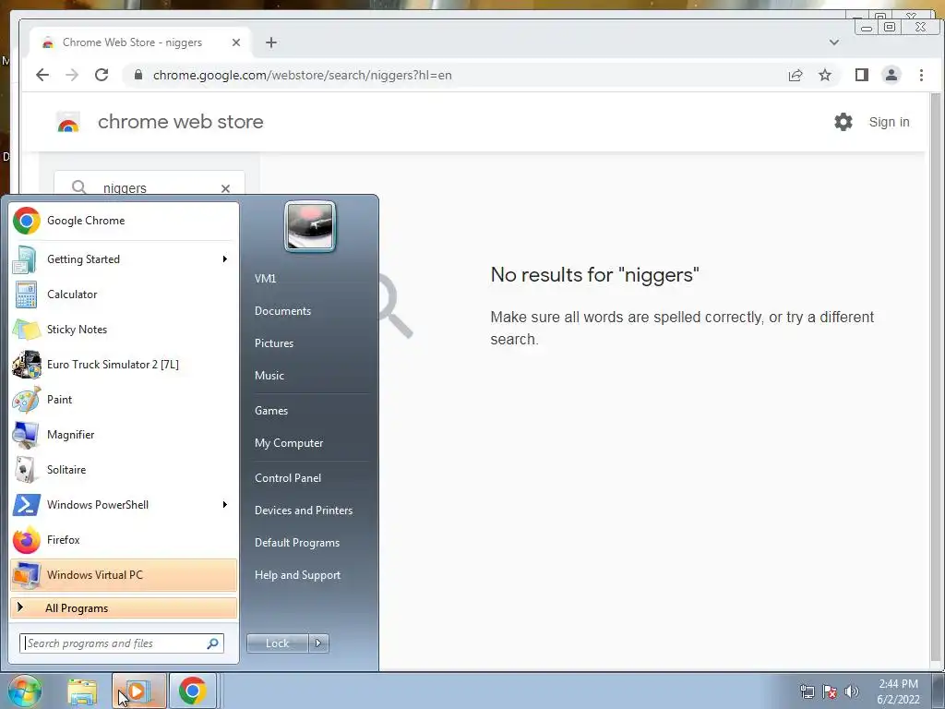Launch Euro Truck Simulator 2 [7L]
This screenshot has width=945, height=709.
click(124, 364)
